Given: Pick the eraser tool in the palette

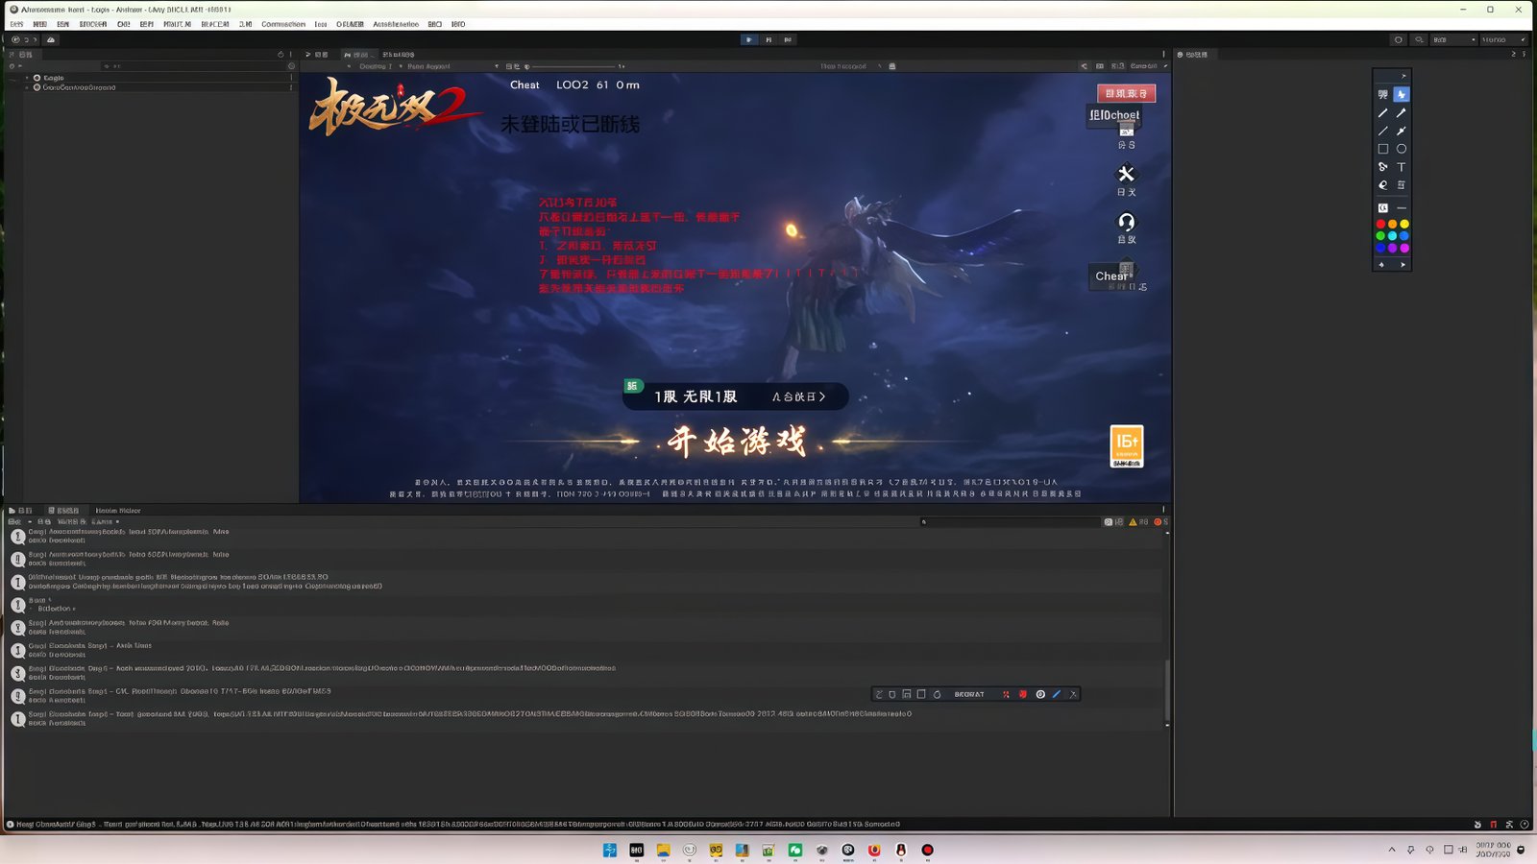Looking at the screenshot, I should click(1382, 185).
